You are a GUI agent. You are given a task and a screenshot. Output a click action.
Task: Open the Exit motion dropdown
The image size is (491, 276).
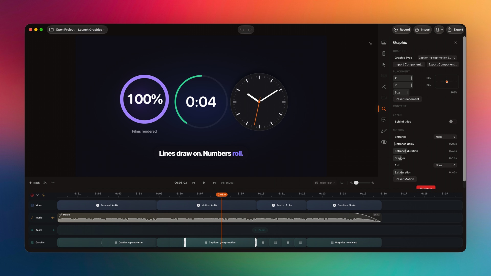(445, 165)
